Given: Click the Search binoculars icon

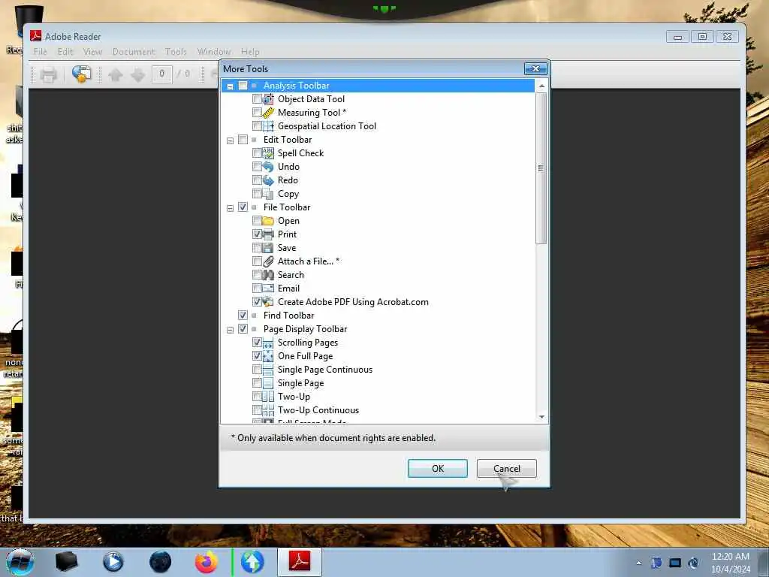Looking at the screenshot, I should (268, 275).
